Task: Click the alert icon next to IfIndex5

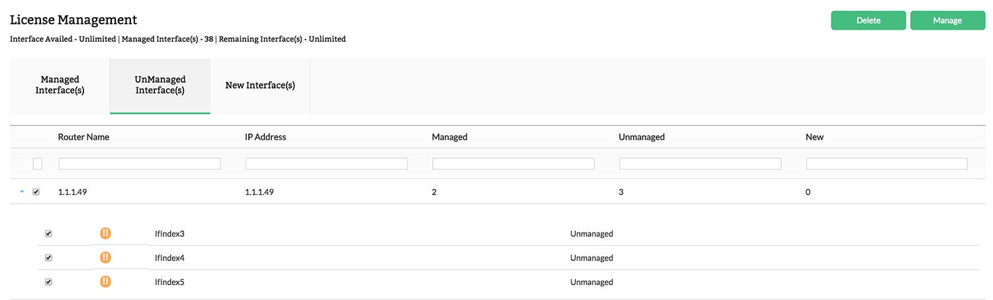Action: 105,281
